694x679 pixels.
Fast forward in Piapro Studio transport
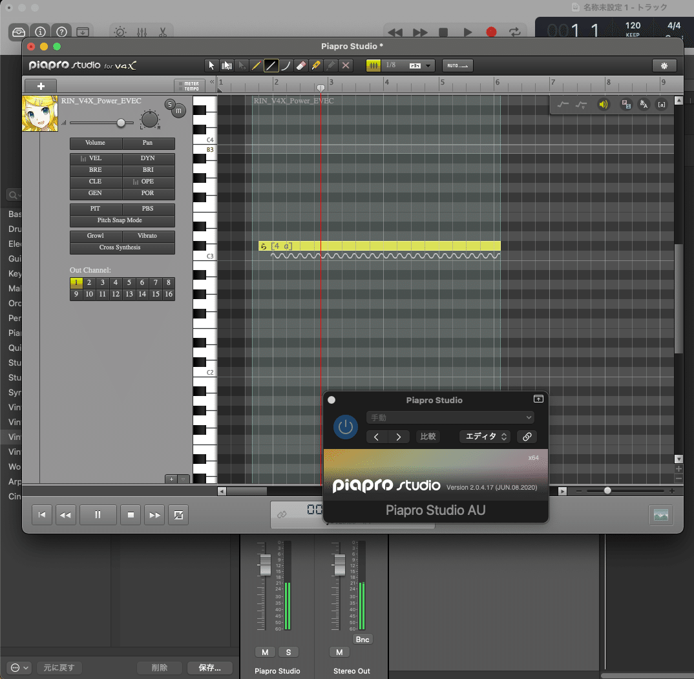tap(154, 515)
